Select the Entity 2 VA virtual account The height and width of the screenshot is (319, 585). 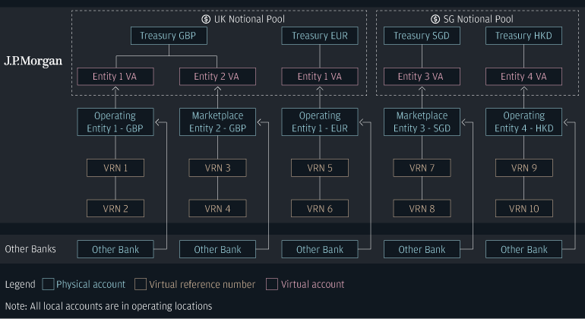(x=217, y=77)
